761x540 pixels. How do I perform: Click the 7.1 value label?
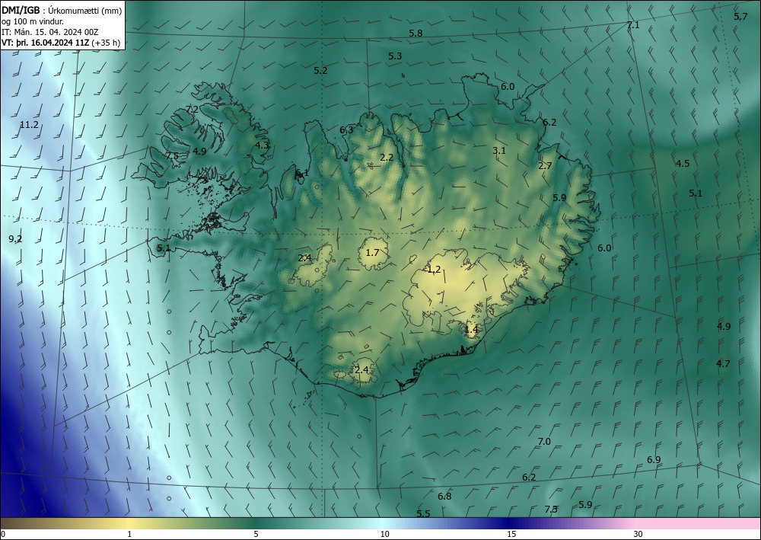[x=633, y=25]
